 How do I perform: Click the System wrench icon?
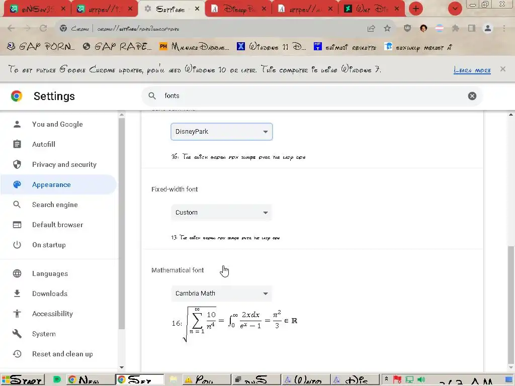coord(17,334)
